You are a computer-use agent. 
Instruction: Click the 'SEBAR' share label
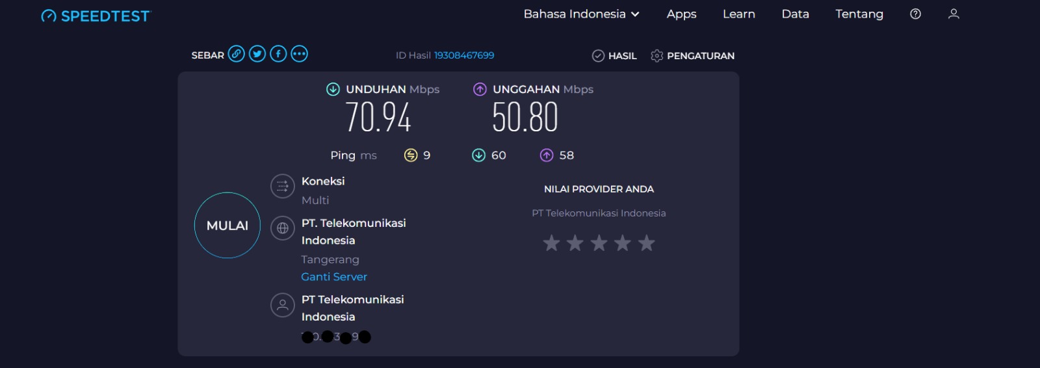(207, 55)
